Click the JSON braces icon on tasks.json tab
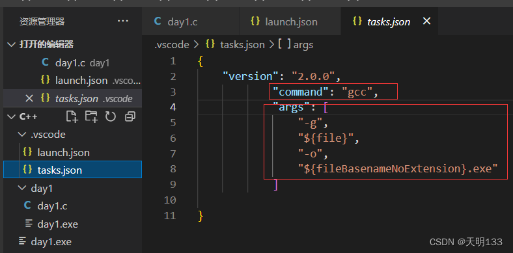This screenshot has width=513, height=253. (x=357, y=21)
